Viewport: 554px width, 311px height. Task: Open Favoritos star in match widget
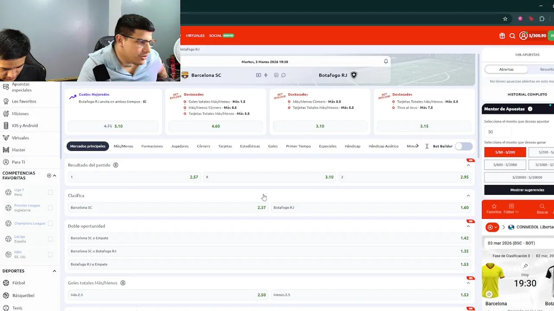coord(494,209)
